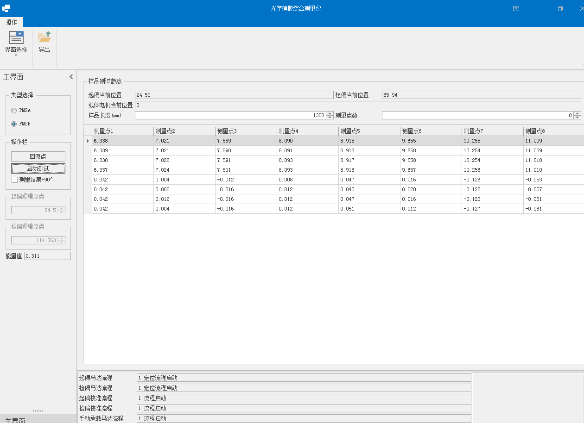Click the ribbon display options icon
Screen dimensions: 584x423
point(516,9)
